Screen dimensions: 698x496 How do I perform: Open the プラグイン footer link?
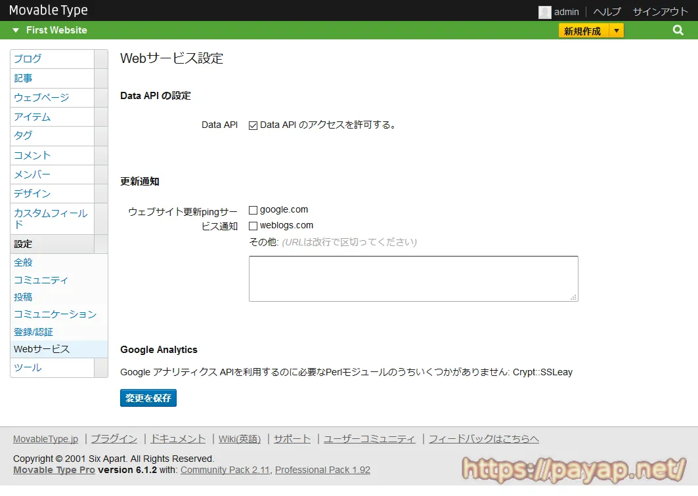[x=114, y=439]
